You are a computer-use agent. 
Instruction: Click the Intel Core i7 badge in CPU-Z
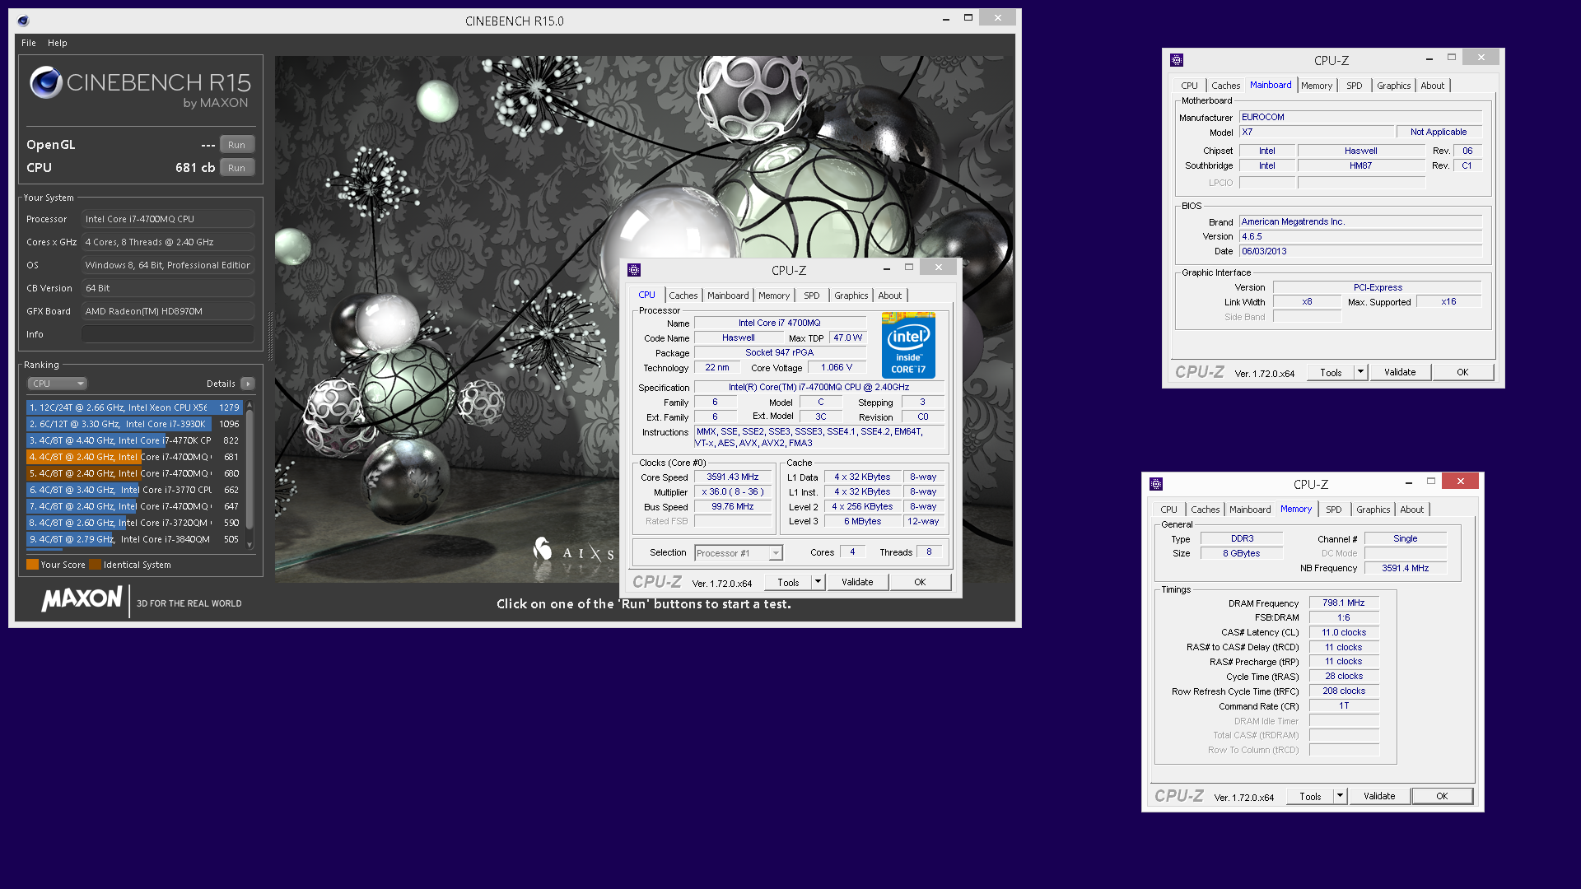point(908,345)
